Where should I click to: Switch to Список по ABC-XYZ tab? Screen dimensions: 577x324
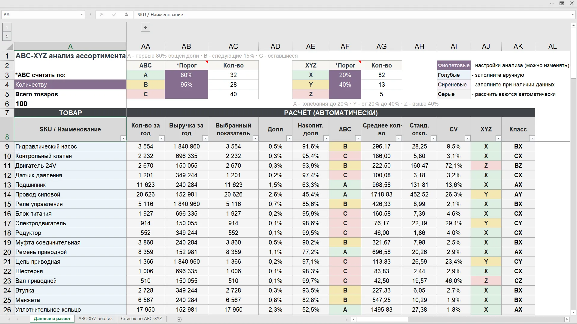click(x=141, y=319)
